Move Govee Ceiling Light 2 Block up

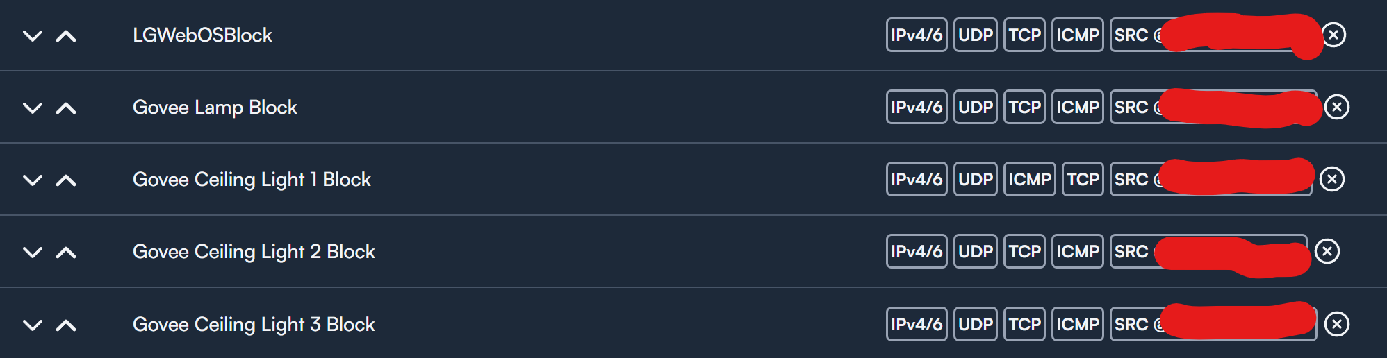click(66, 253)
